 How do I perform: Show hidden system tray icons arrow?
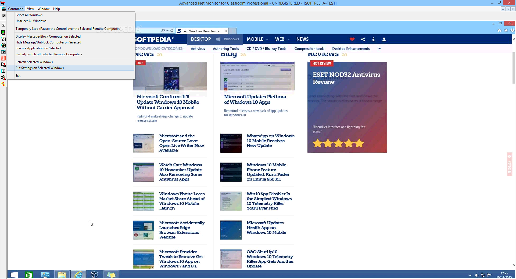pyautogui.click(x=470, y=275)
